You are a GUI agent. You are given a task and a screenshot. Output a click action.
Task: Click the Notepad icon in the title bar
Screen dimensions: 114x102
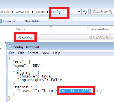10,47
